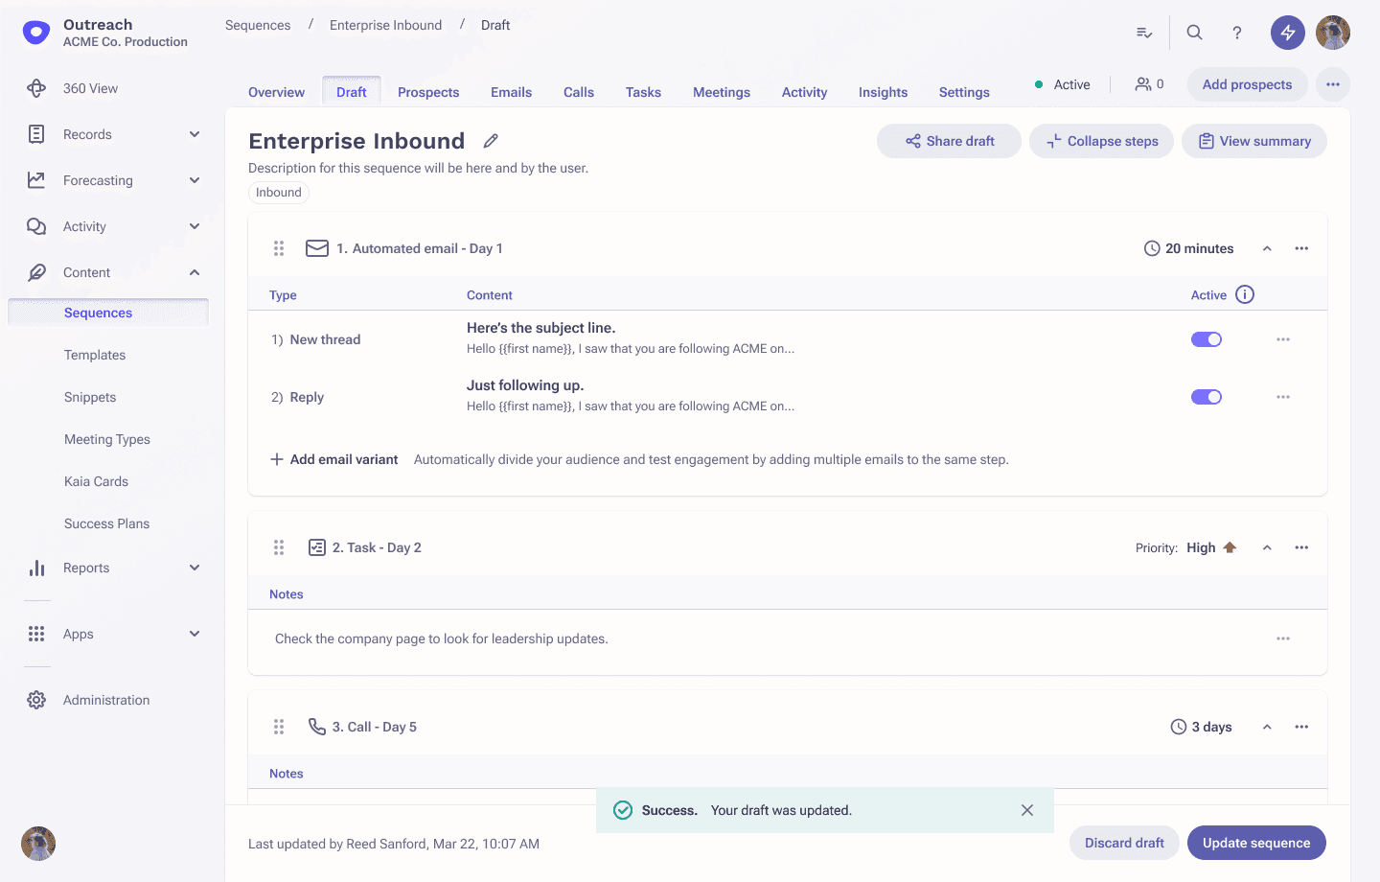Open the 360 View sidebar item
The height and width of the screenshot is (882, 1380).
point(90,88)
